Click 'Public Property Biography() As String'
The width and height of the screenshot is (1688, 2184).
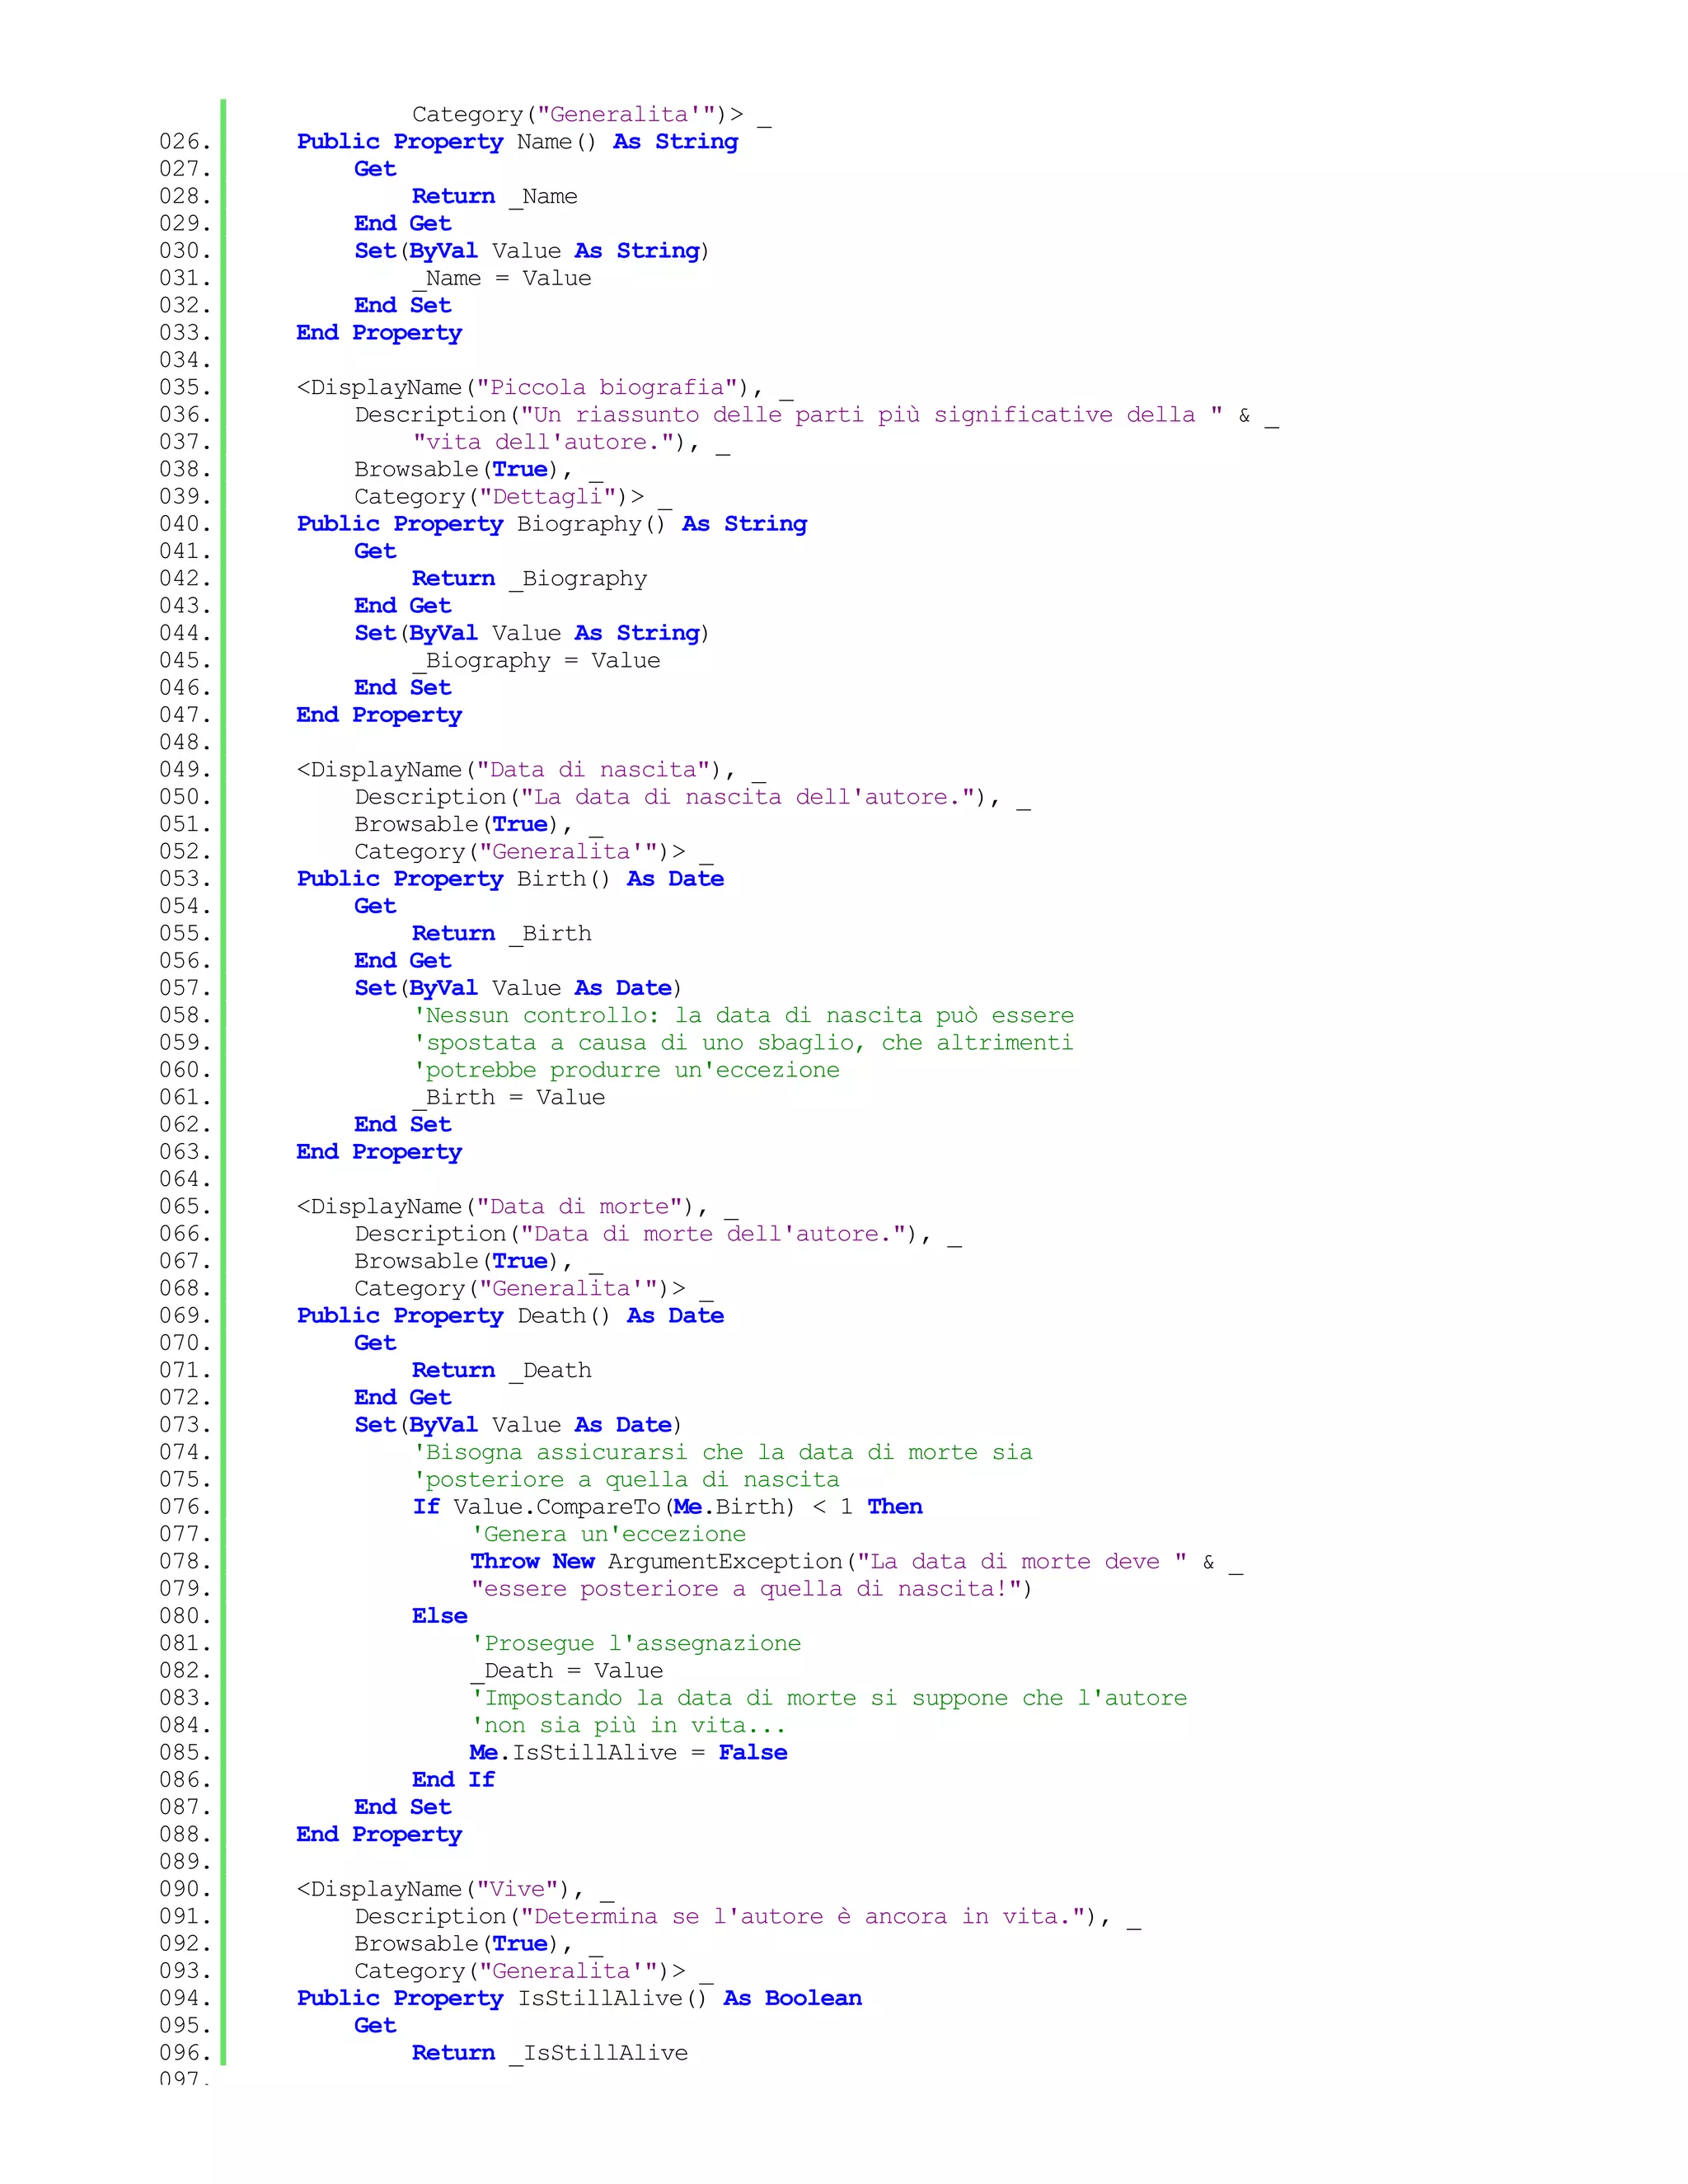(x=552, y=524)
